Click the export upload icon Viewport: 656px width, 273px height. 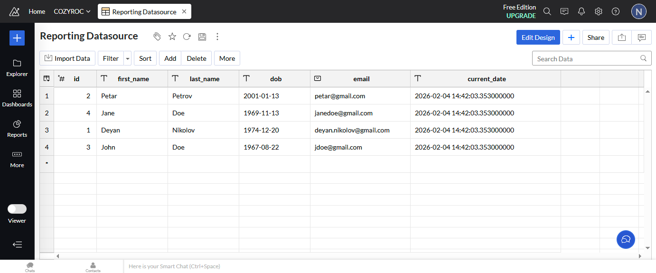pos(622,38)
